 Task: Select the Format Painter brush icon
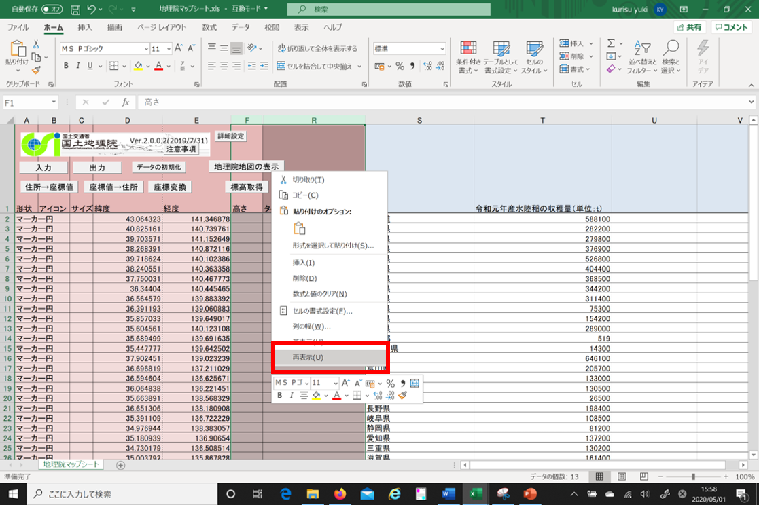pos(36,70)
